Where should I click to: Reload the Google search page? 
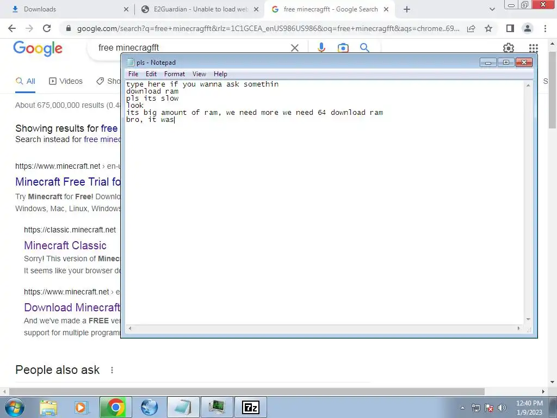47,28
